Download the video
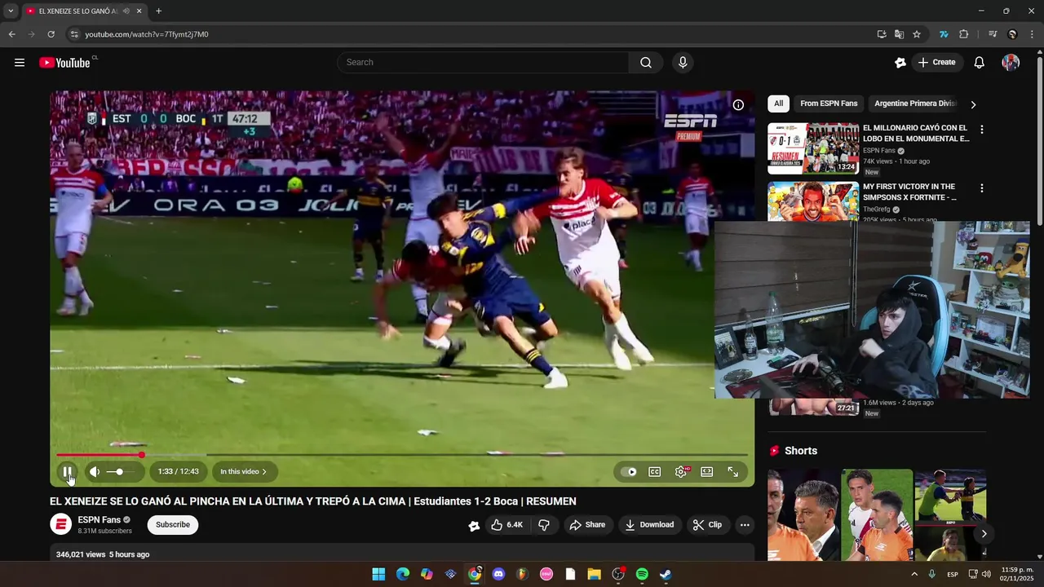Viewport: 1044px width, 587px height. [649, 524]
